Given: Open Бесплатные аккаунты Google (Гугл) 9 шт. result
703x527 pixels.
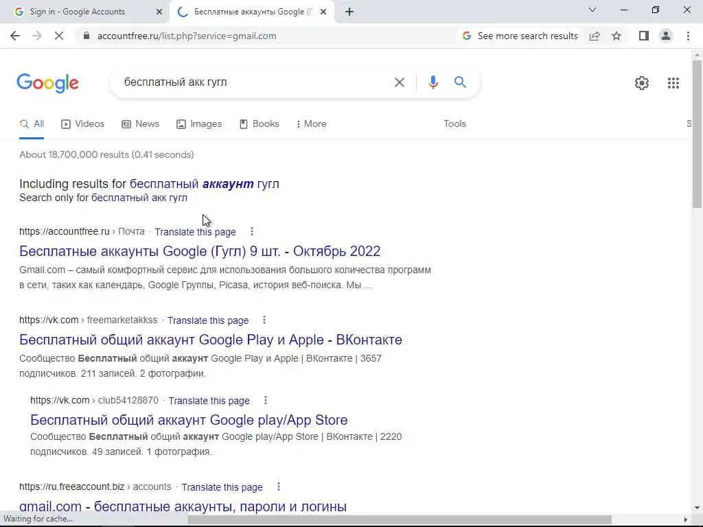Looking at the screenshot, I should click(200, 251).
